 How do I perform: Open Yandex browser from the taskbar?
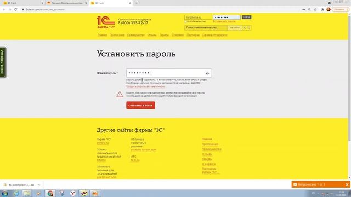73,193
